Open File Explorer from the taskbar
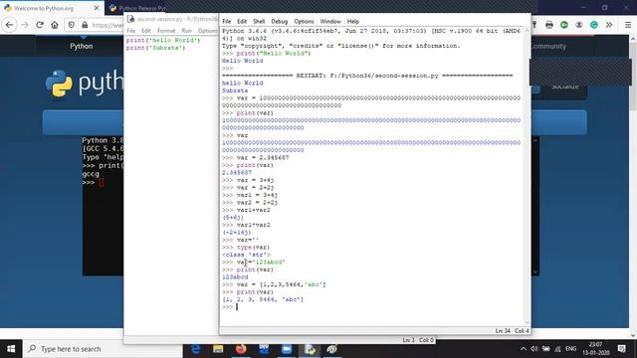This screenshot has width=637, height=358. [218, 349]
